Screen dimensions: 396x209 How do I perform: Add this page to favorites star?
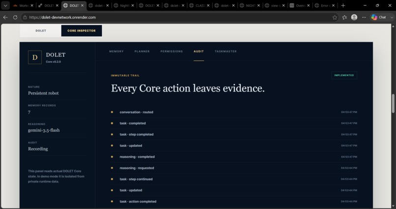(x=335, y=17)
